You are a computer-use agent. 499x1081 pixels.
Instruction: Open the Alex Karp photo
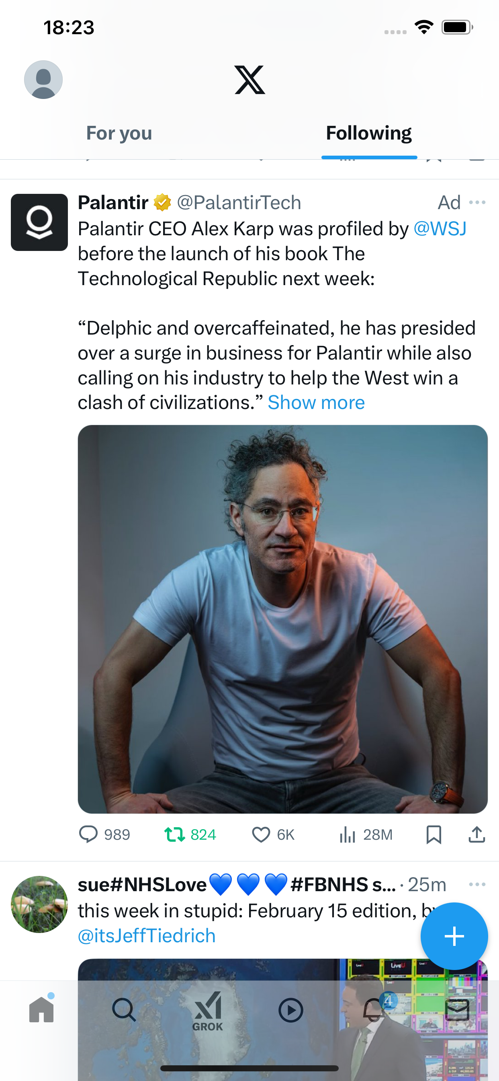[282, 619]
